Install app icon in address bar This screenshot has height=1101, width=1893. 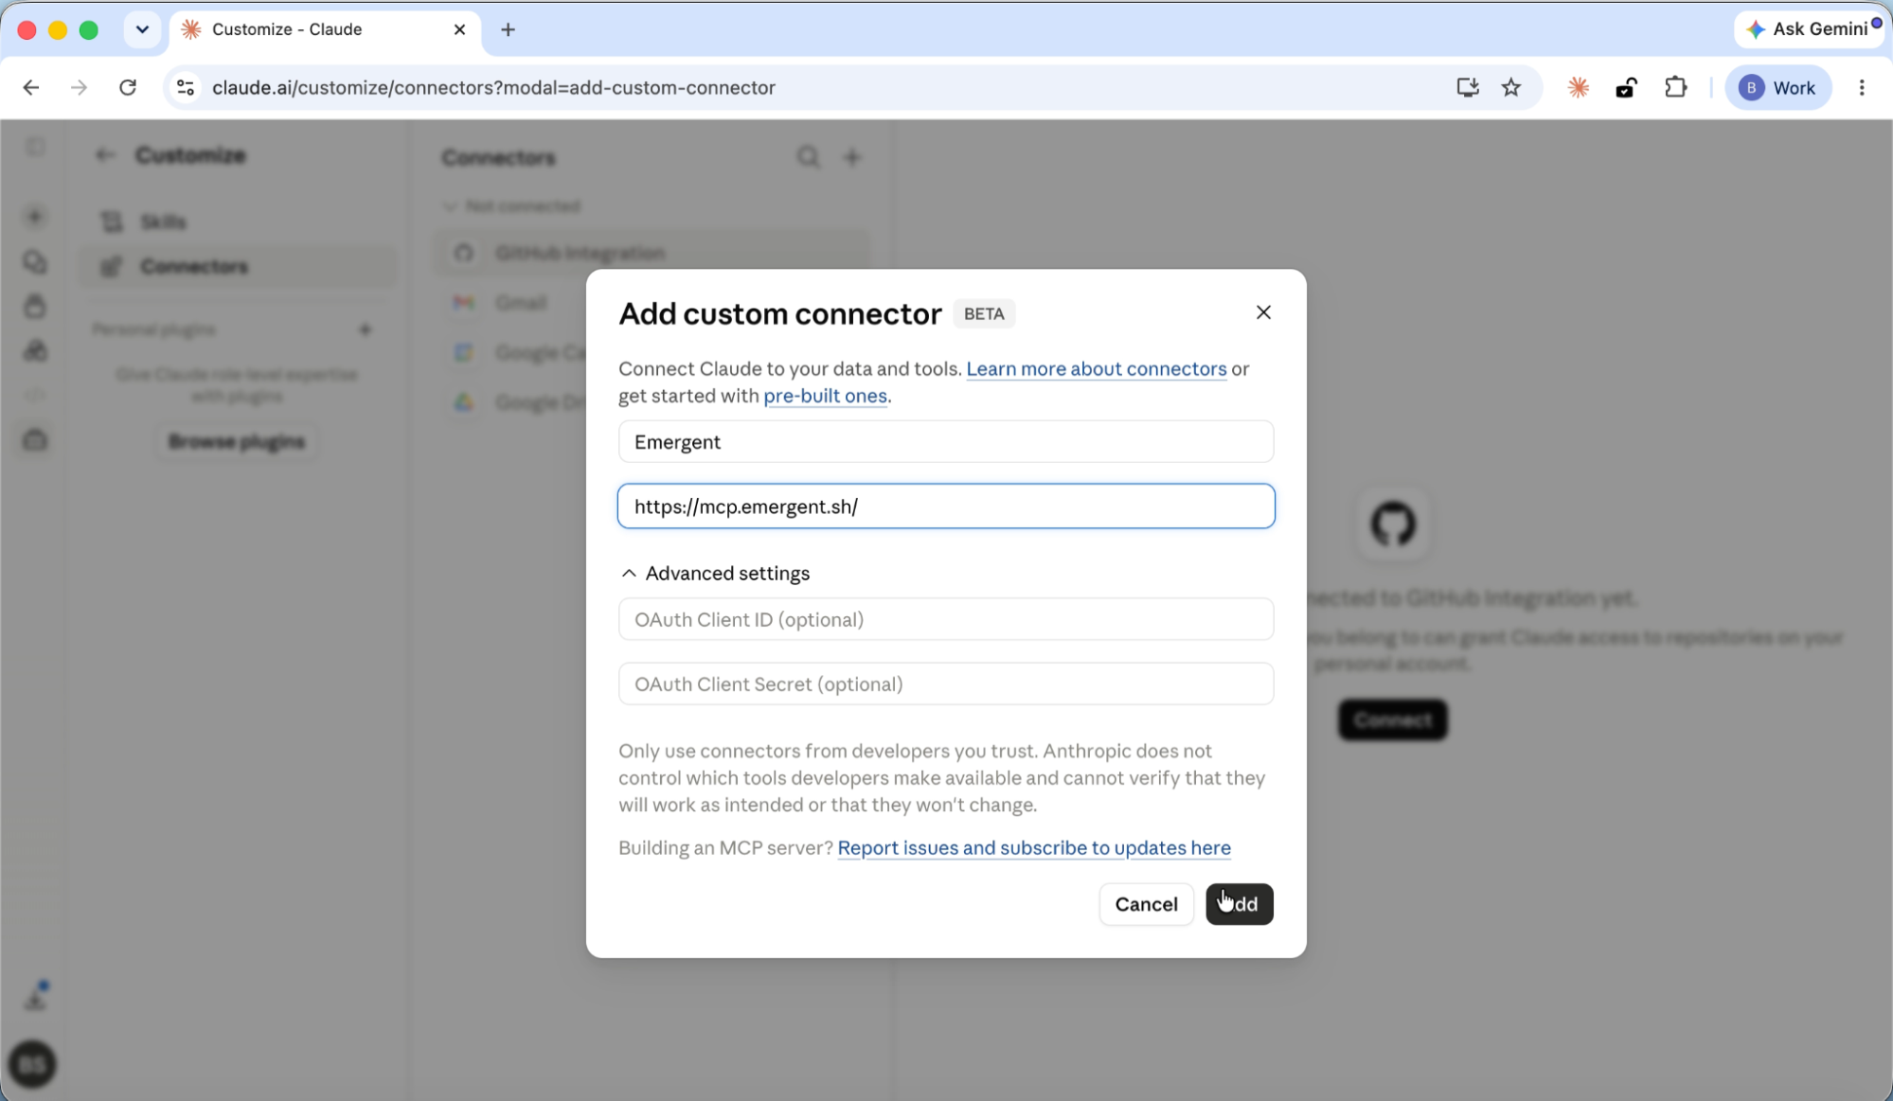click(1467, 88)
